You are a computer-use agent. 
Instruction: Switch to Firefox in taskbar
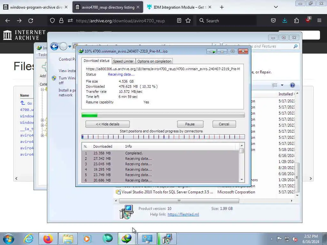(48, 239)
